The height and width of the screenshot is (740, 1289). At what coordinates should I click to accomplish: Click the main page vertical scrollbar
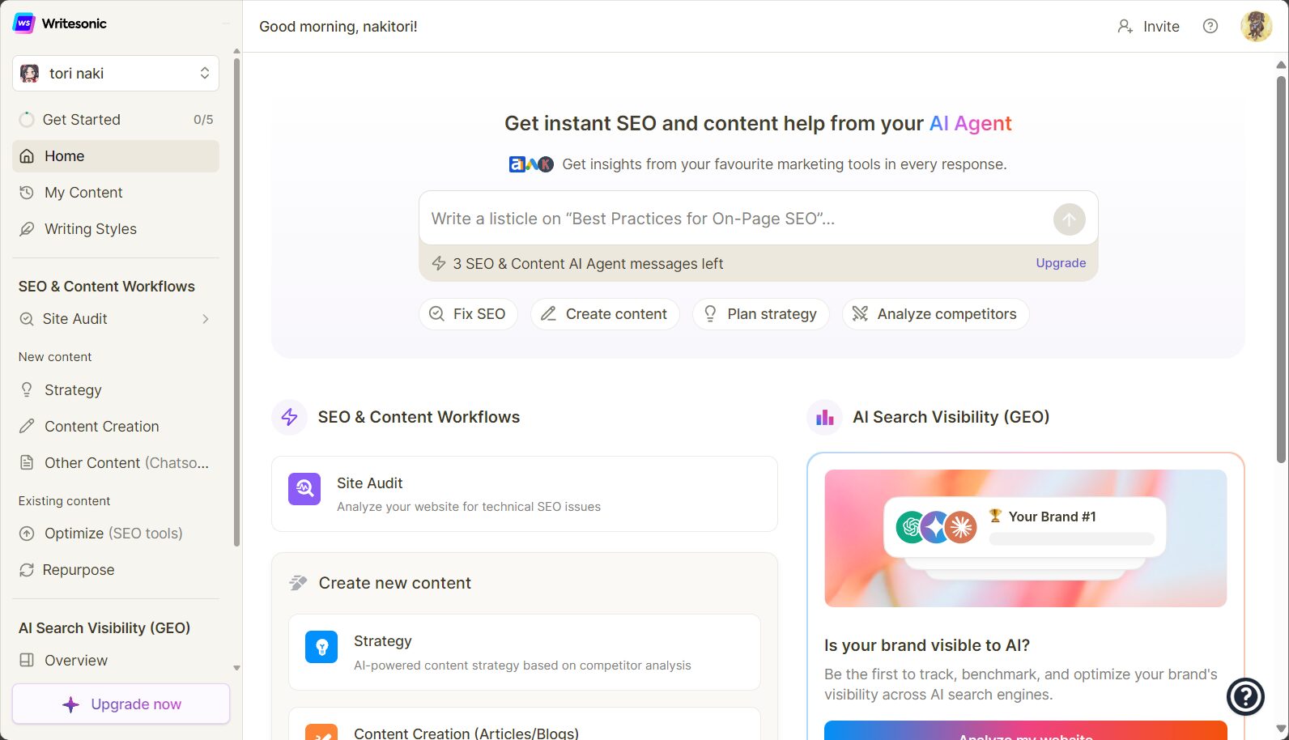pyautogui.click(x=1281, y=269)
